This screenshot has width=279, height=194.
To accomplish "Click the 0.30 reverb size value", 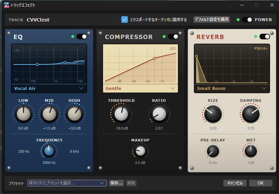I will 213,128.
